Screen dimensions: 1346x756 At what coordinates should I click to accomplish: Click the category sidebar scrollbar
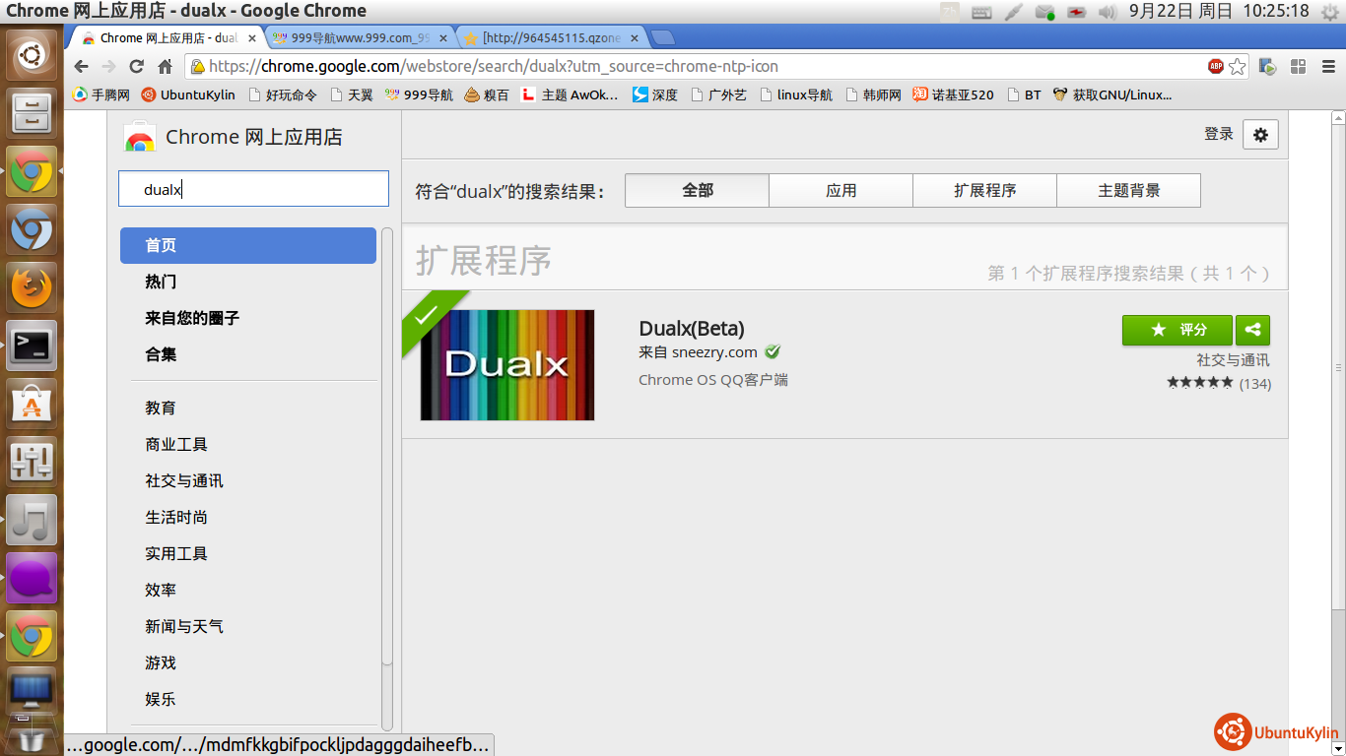click(387, 443)
